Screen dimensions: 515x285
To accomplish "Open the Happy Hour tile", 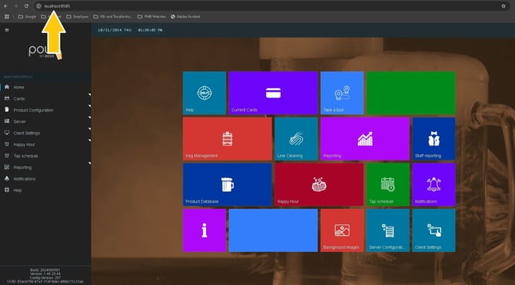I will point(319,184).
